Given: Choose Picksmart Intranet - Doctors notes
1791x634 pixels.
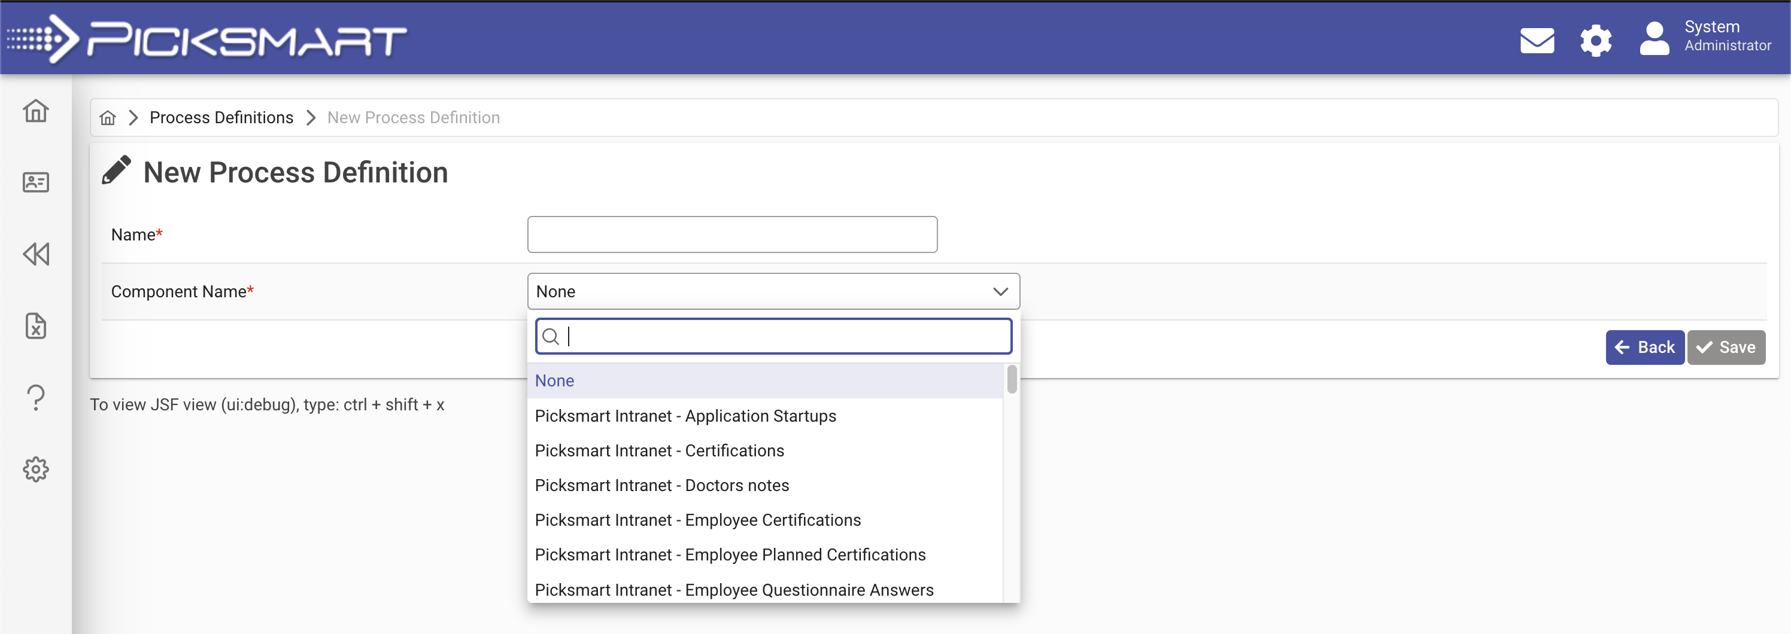Looking at the screenshot, I should (x=764, y=484).
